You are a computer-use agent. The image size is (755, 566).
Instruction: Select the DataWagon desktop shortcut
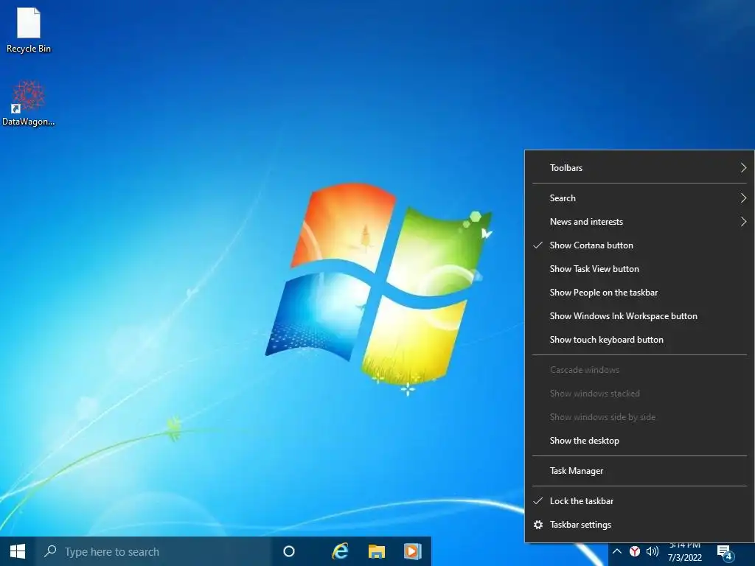click(x=29, y=103)
